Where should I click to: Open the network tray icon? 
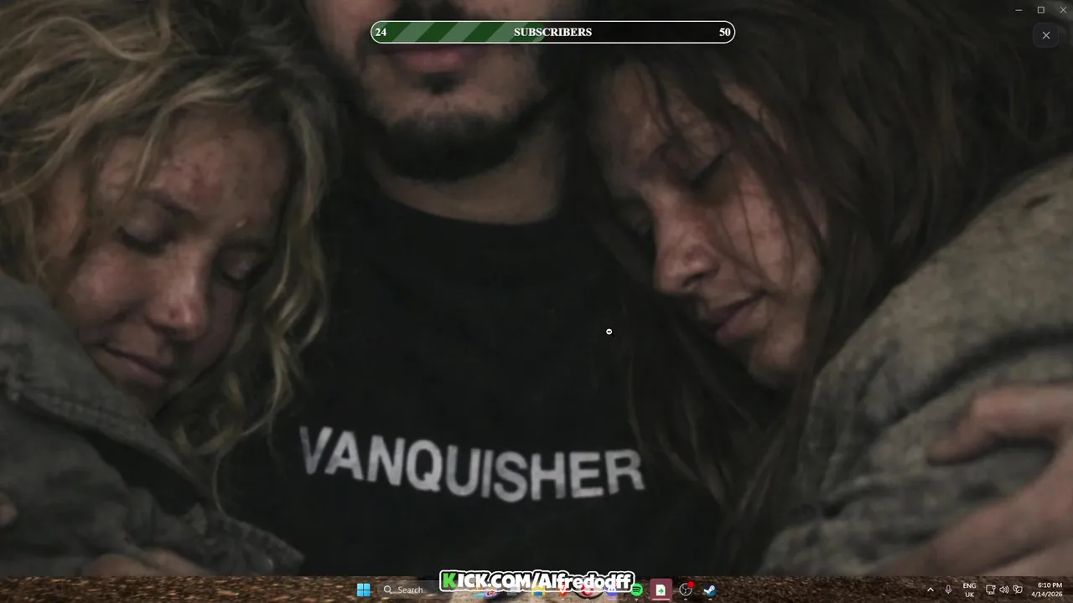pyautogui.click(x=990, y=590)
